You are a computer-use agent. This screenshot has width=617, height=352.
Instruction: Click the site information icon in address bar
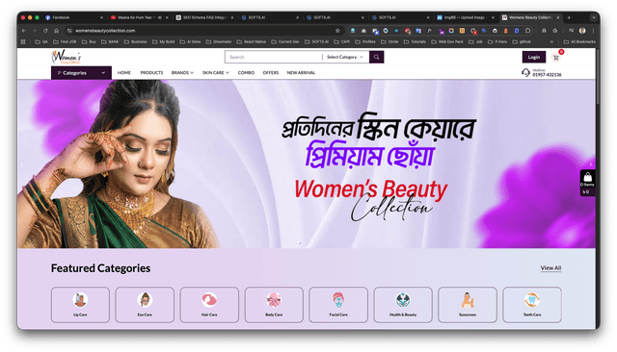[69, 31]
